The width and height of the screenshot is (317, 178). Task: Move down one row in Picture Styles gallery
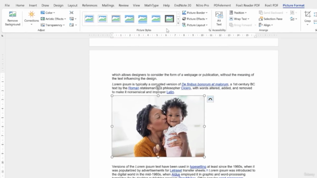[x=178, y=19]
